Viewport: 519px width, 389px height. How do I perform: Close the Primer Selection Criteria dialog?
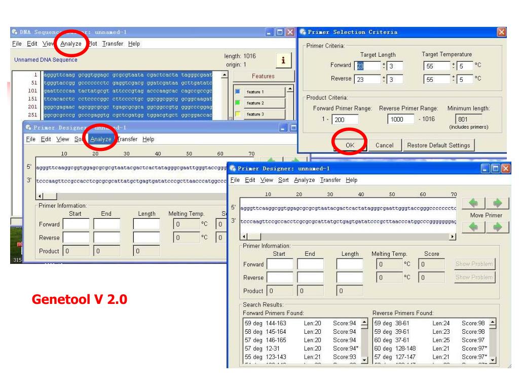click(x=501, y=32)
